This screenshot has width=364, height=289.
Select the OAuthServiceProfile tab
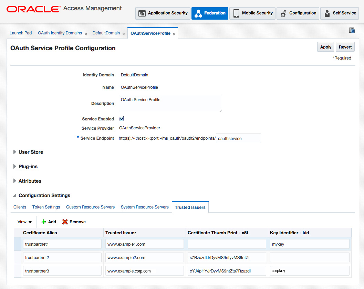coord(150,33)
